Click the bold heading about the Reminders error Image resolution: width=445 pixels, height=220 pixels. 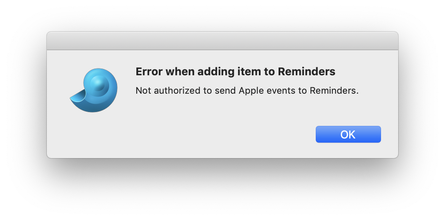(x=235, y=72)
